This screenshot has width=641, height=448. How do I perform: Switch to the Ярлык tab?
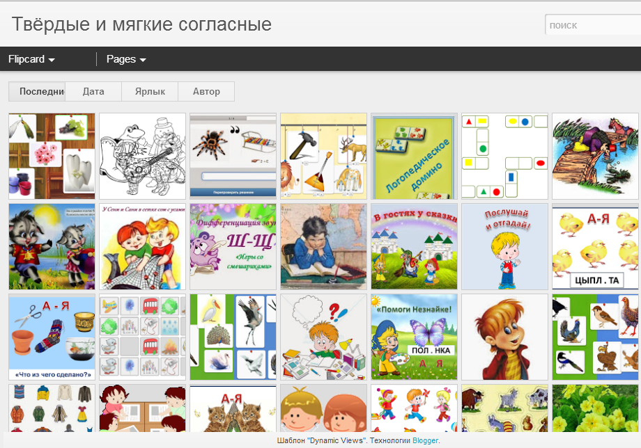tap(150, 91)
